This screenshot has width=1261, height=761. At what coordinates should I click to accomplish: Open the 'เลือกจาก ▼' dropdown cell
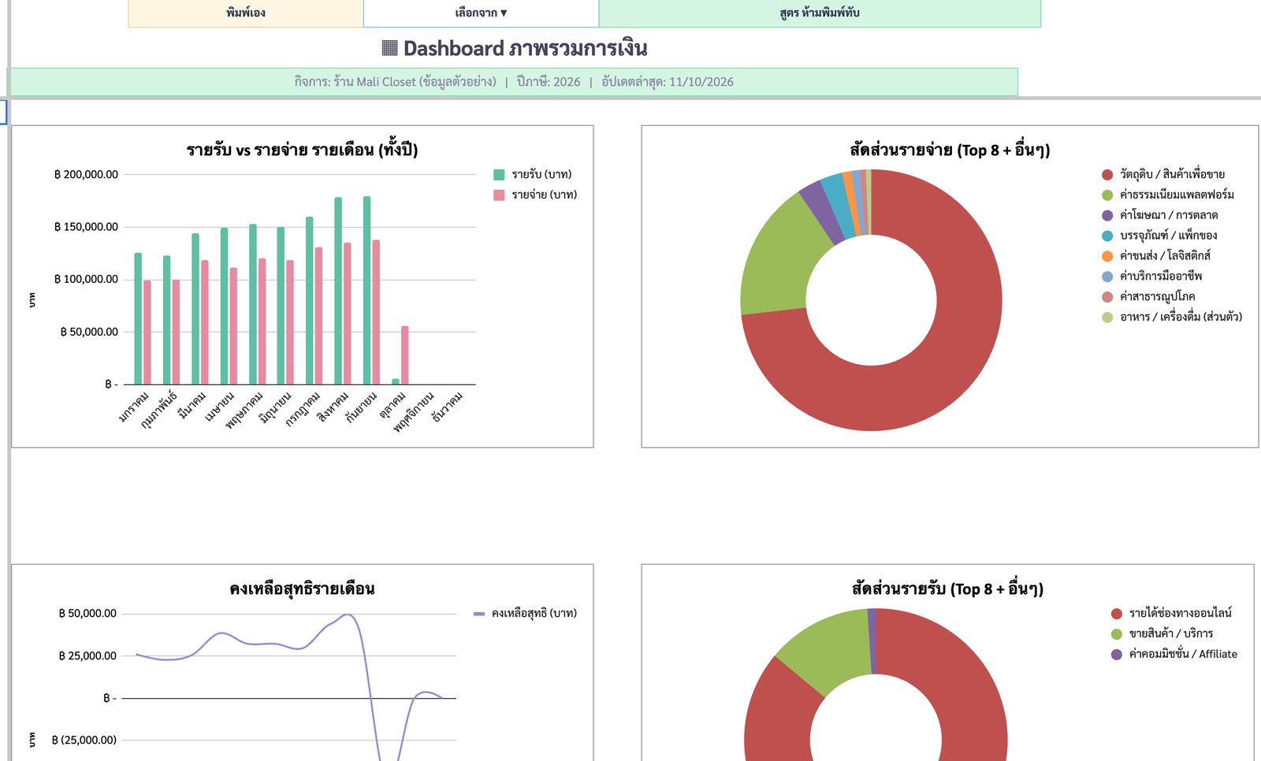pos(481,13)
